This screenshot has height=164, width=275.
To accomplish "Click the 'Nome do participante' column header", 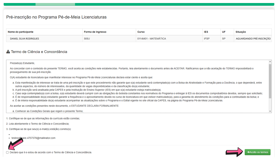I will [x=21, y=32].
